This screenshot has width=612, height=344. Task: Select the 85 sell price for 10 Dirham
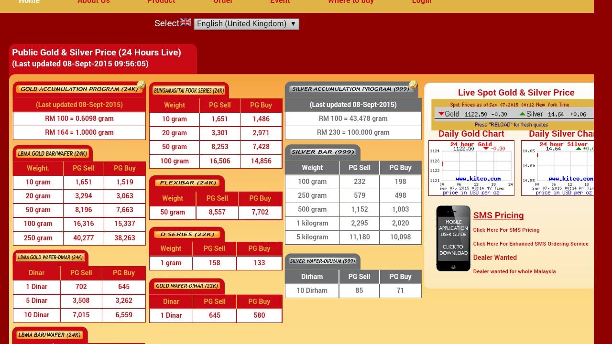(x=360, y=290)
